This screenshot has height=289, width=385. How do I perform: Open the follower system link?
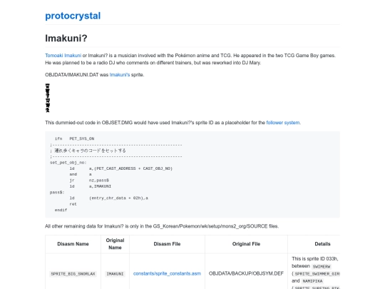point(283,123)
